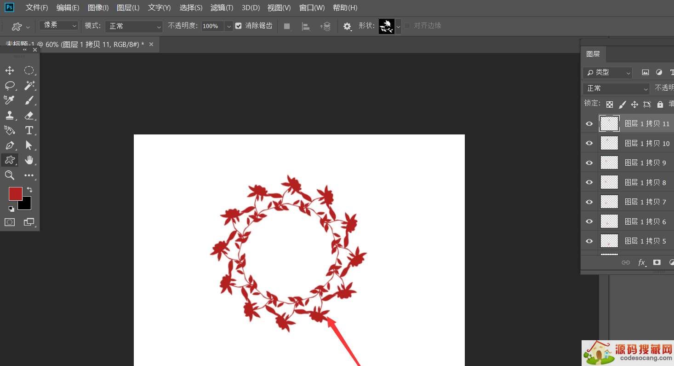Expand the opacity 100% dropdown arrow
The image size is (674, 366).
click(x=228, y=26)
